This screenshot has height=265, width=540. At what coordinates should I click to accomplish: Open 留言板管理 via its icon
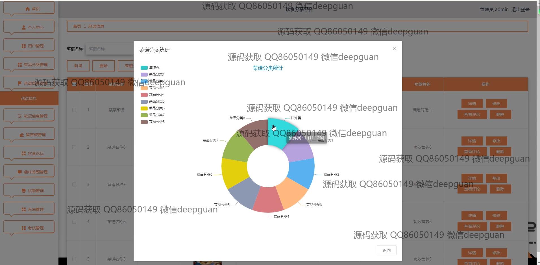click(x=21, y=135)
